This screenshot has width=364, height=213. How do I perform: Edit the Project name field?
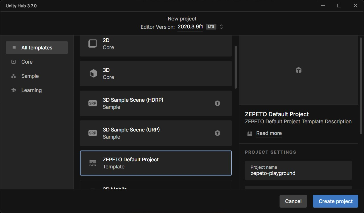click(x=298, y=170)
